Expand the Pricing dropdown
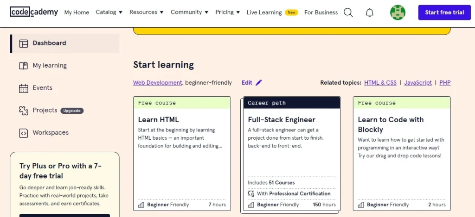The height and width of the screenshot is (217, 475). pyautogui.click(x=227, y=12)
